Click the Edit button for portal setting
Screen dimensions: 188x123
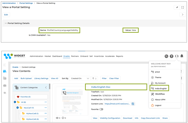pyautogui.click(x=6, y=15)
